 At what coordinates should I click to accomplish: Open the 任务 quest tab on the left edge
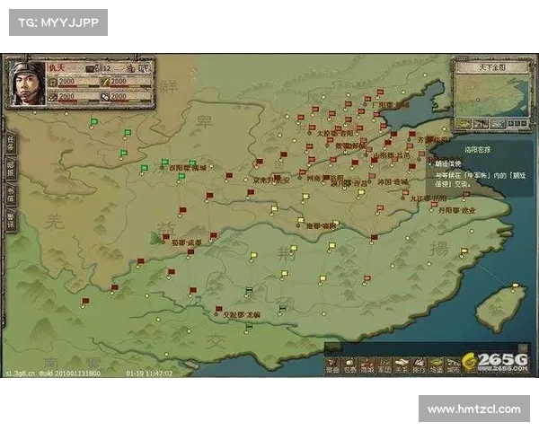11,144
